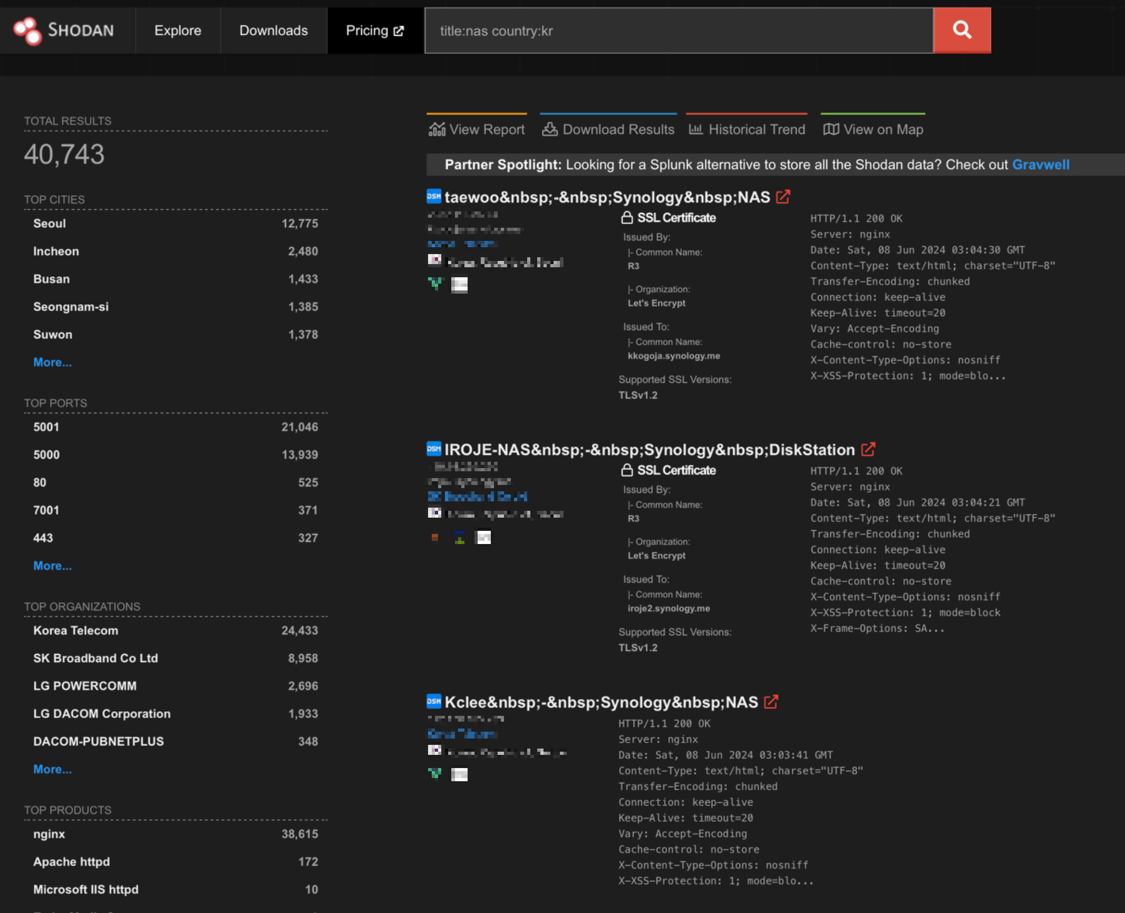Viewport: 1125px width, 913px height.
Task: Click the View Report chart icon
Action: 437,129
